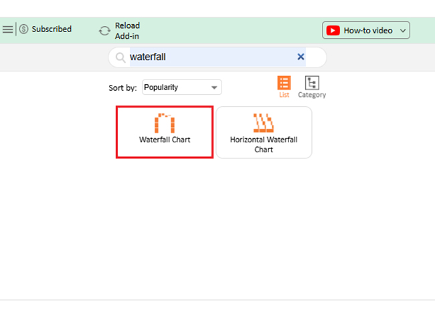Switch to Category view icon
Screen dimensions: 435x318
[312, 83]
